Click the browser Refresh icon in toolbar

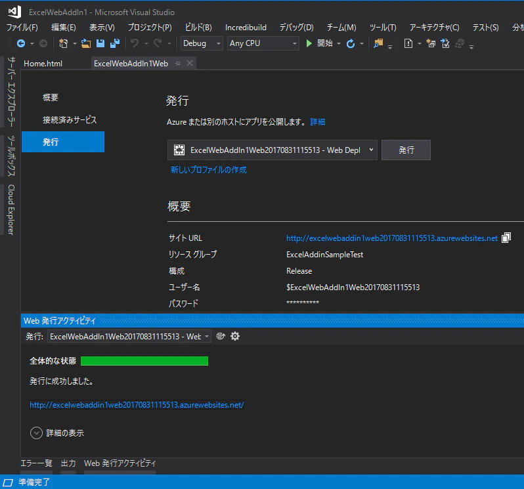(351, 43)
